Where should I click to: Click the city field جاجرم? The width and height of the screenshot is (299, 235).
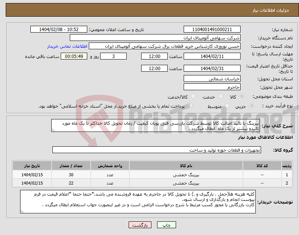[212, 87]
